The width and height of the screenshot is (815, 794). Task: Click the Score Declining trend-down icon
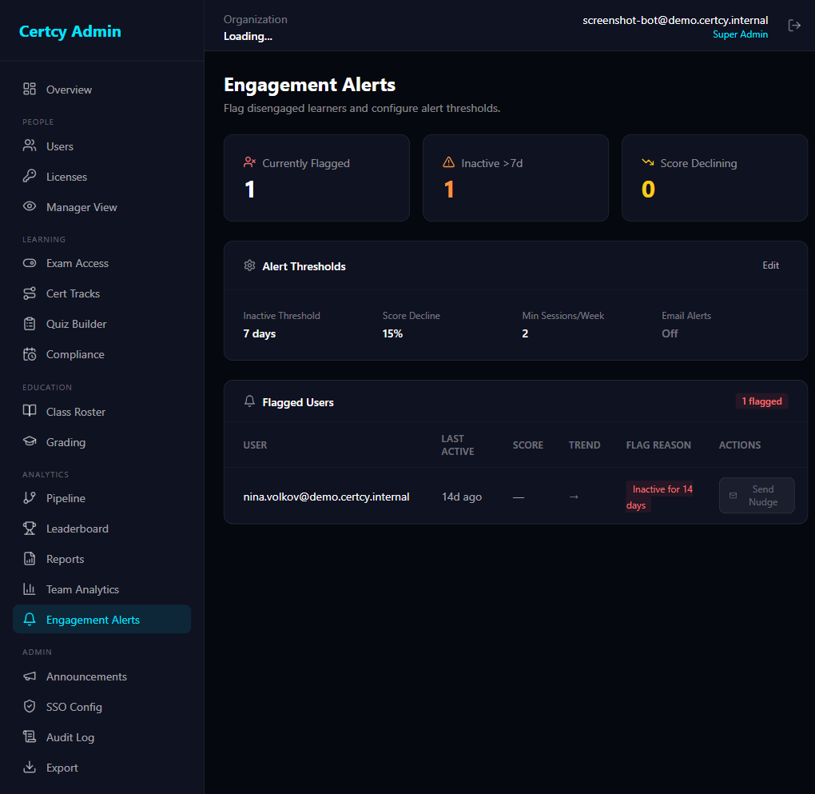[x=648, y=162]
